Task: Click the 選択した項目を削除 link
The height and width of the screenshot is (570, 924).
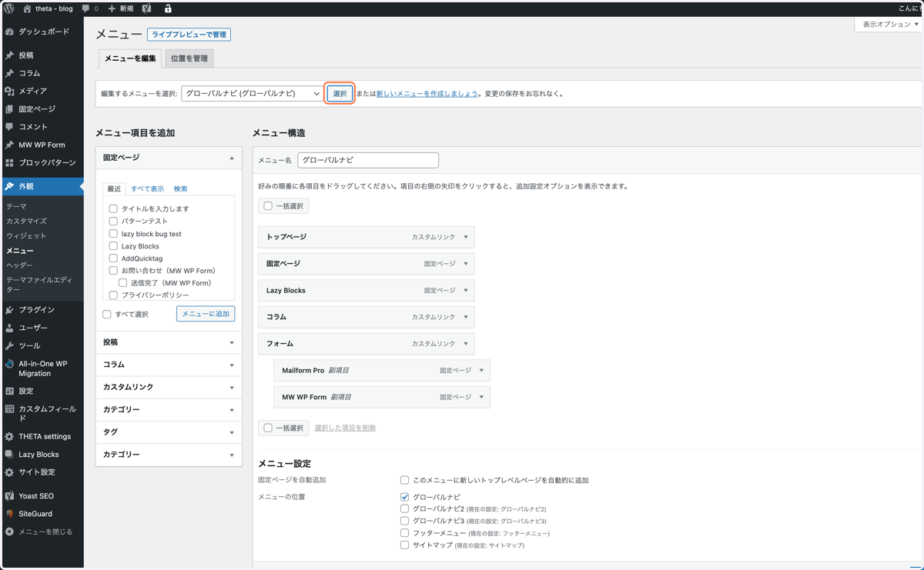Action: (345, 428)
